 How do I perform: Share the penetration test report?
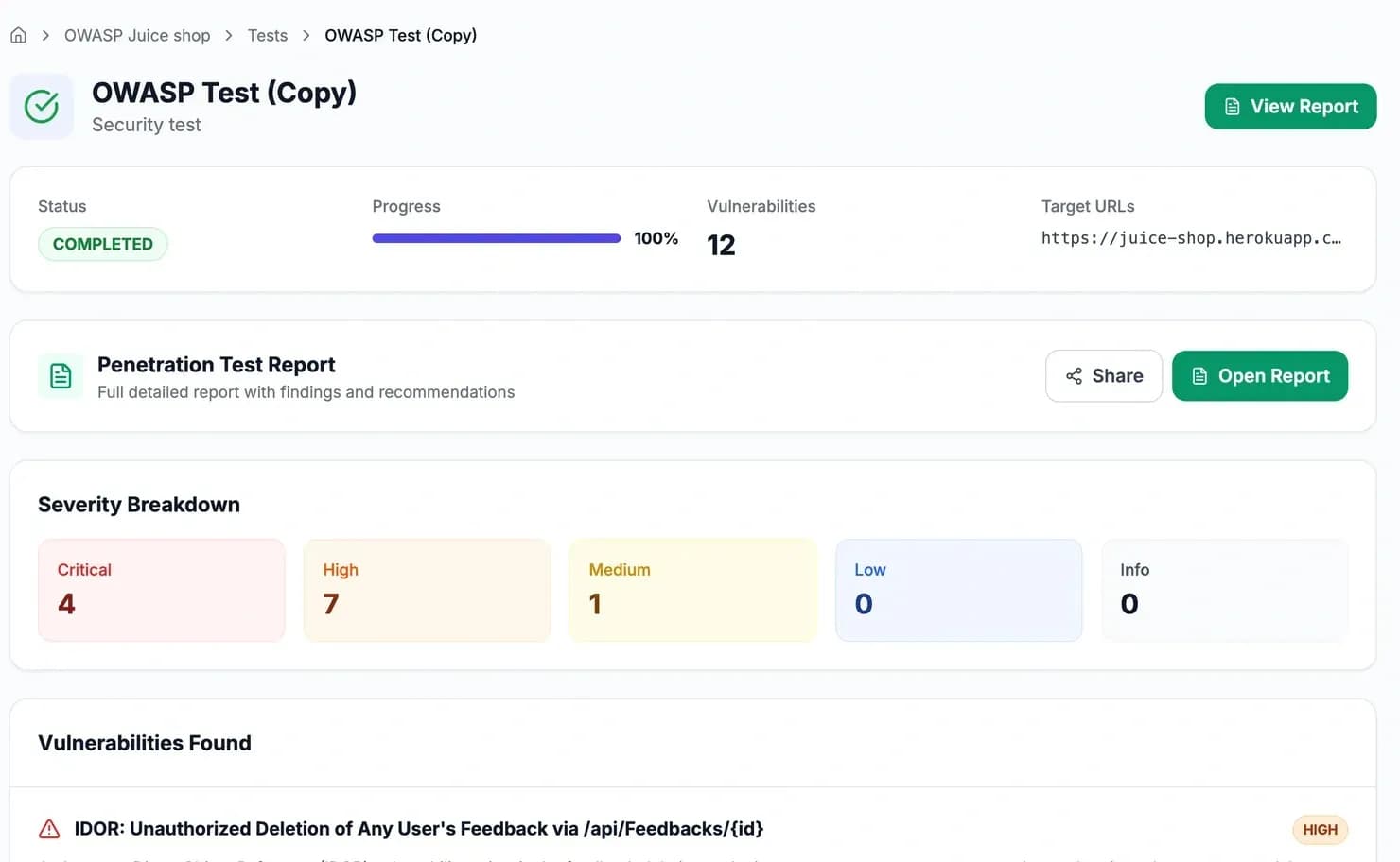click(1104, 376)
